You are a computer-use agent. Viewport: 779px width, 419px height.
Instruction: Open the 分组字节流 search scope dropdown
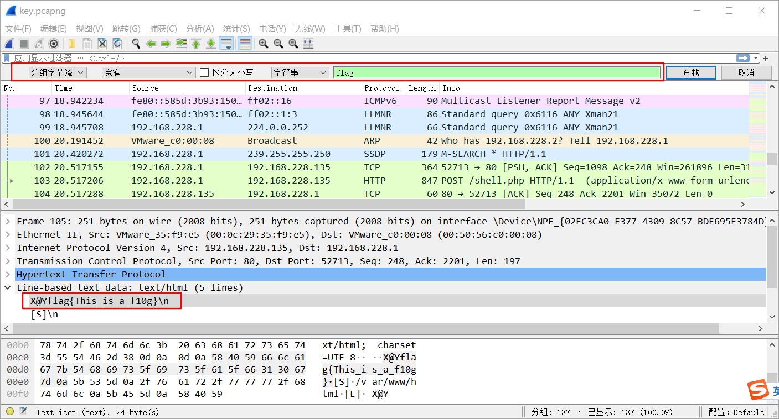point(58,72)
